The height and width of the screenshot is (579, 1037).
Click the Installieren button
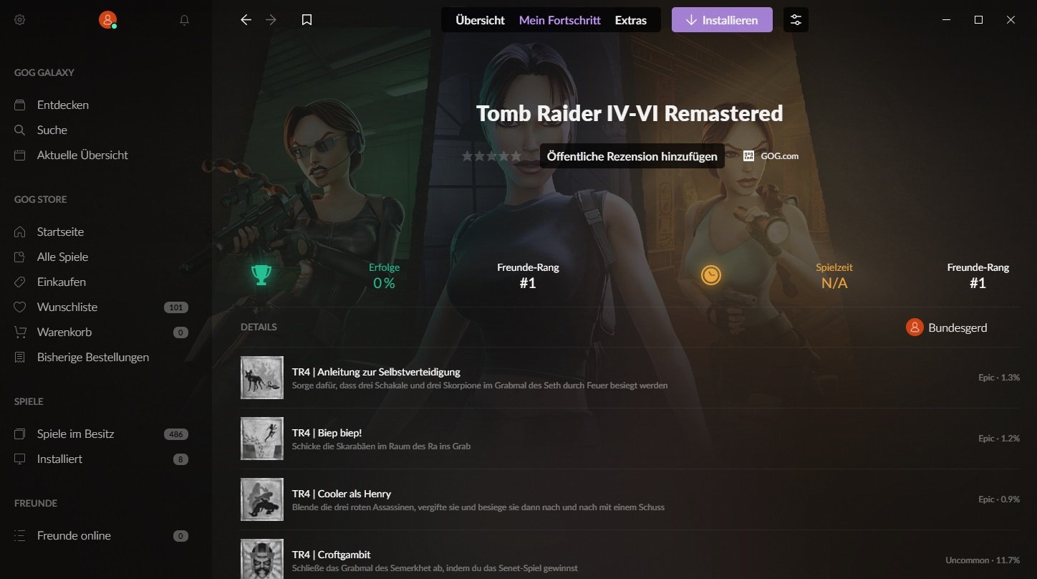[x=722, y=20]
